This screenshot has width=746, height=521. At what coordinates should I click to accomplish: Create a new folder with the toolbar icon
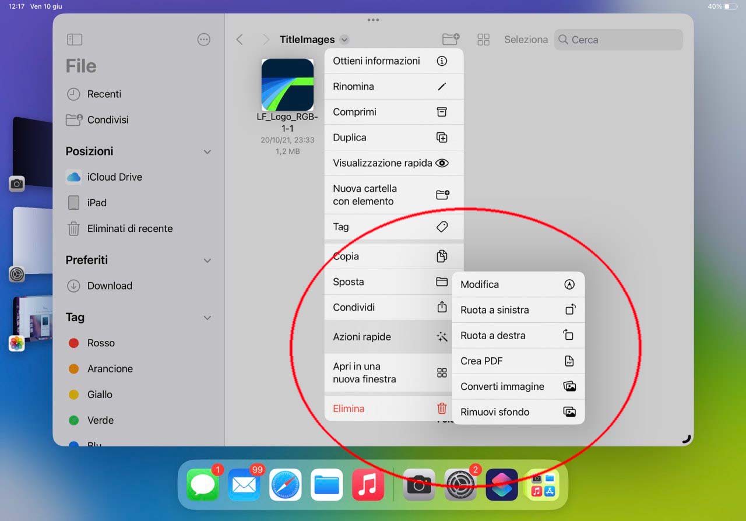click(451, 40)
